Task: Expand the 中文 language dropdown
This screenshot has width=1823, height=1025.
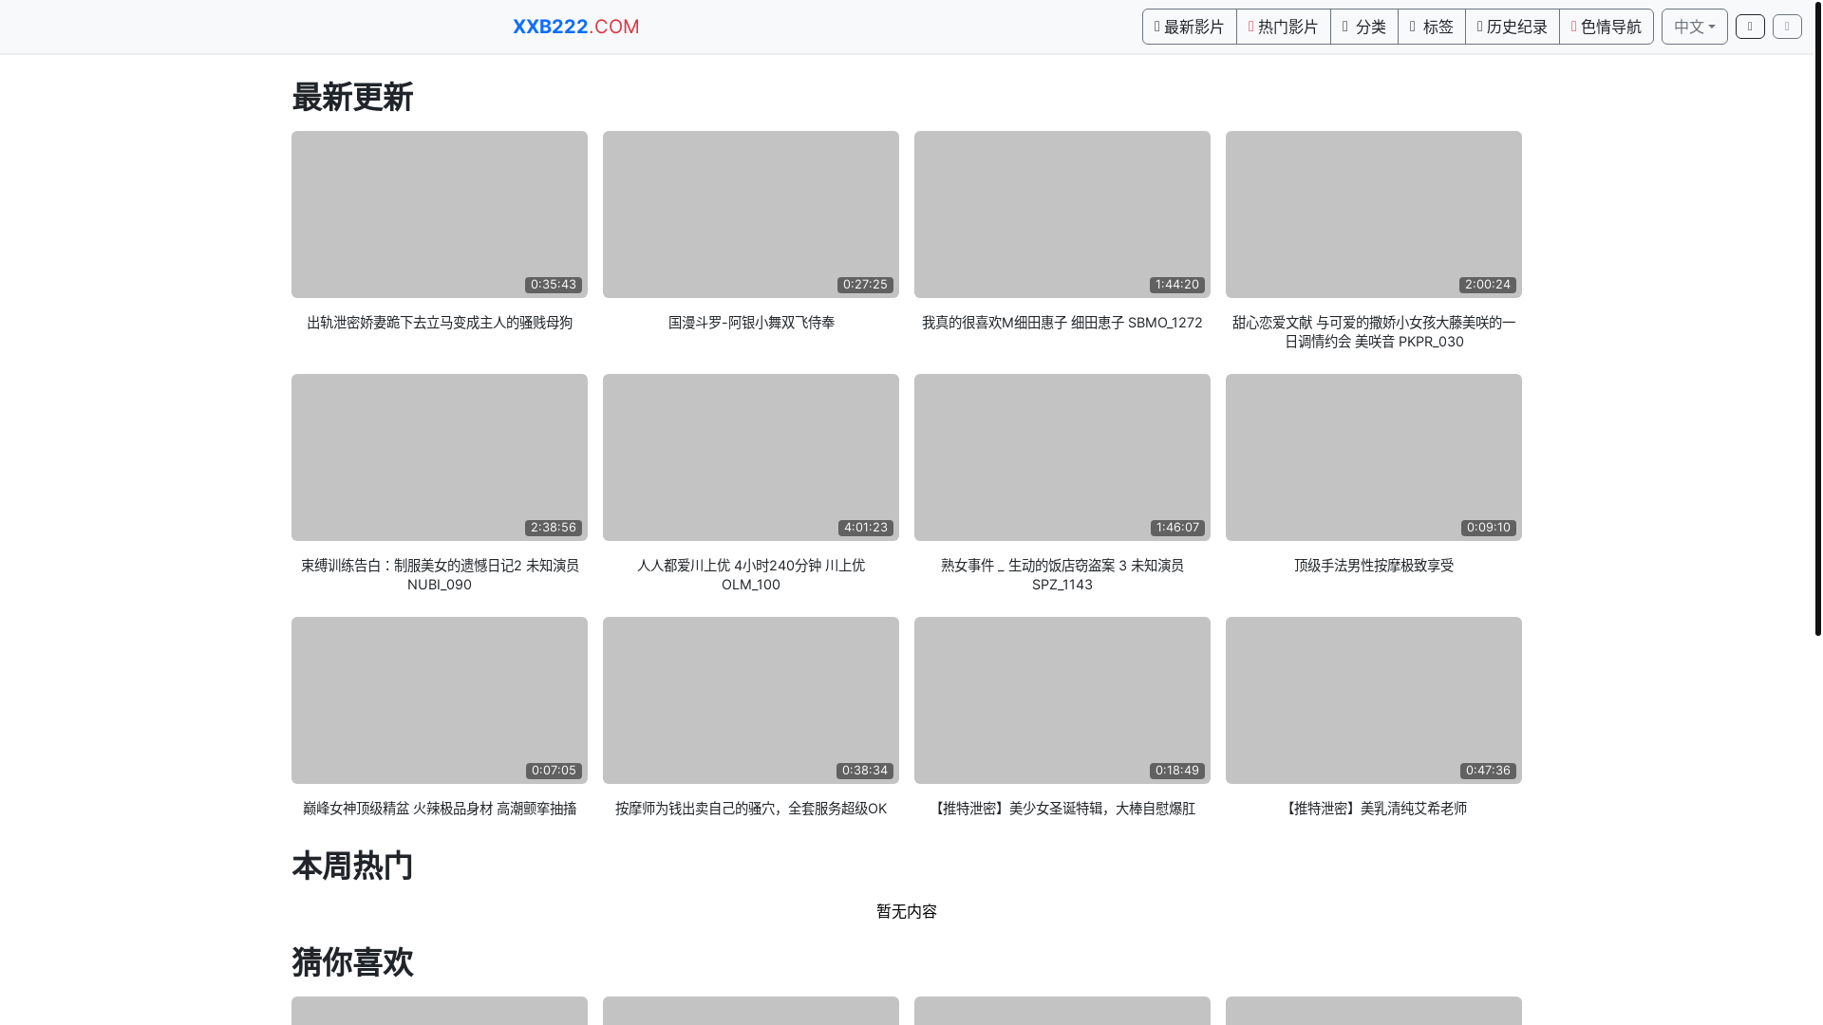Action: click(x=1694, y=27)
